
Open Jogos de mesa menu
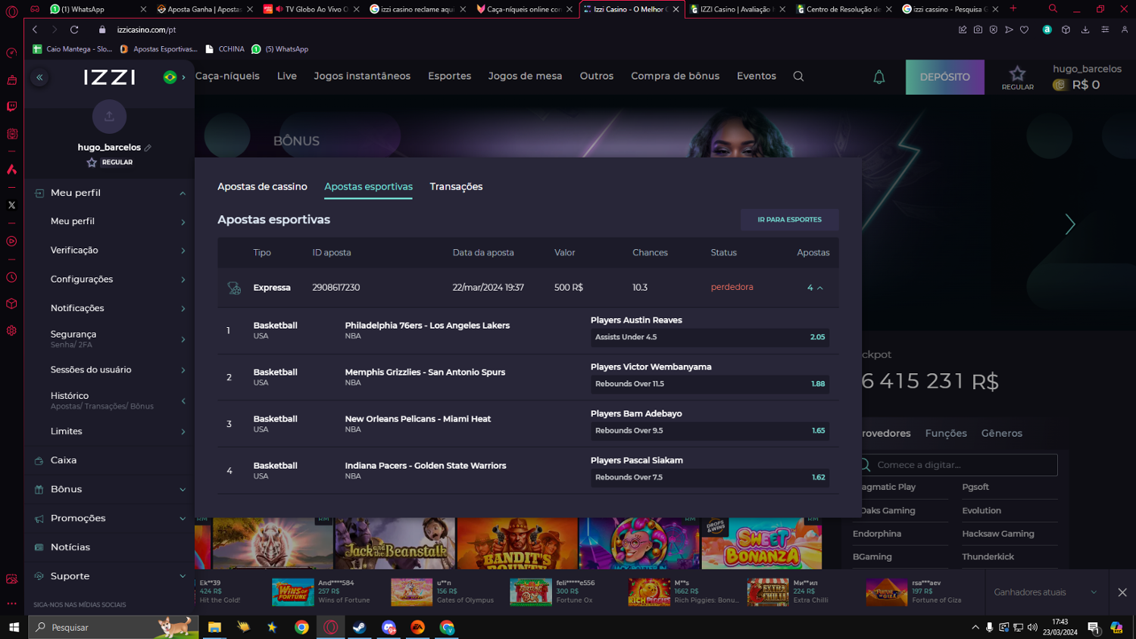[x=525, y=76]
